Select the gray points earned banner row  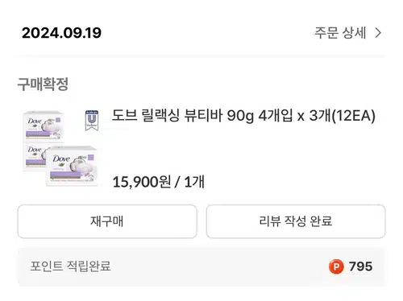pyautogui.click(x=201, y=266)
